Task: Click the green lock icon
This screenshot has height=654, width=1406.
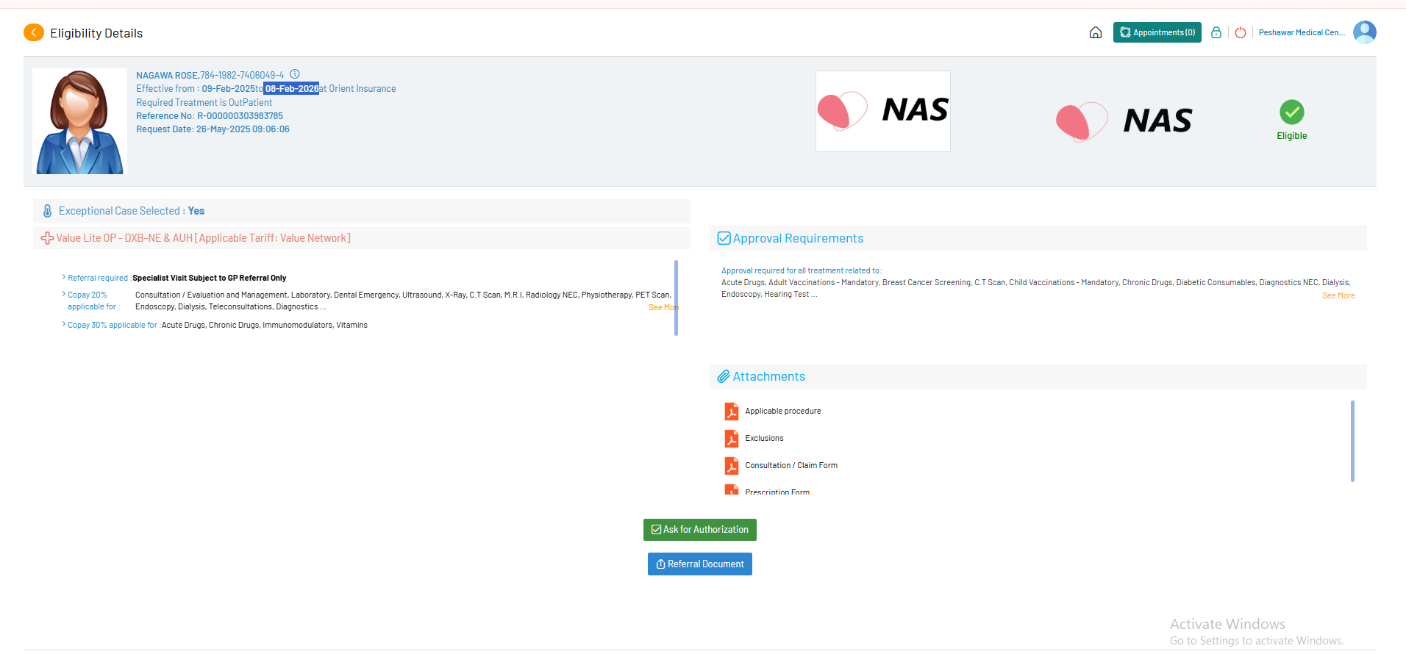Action: (1216, 32)
